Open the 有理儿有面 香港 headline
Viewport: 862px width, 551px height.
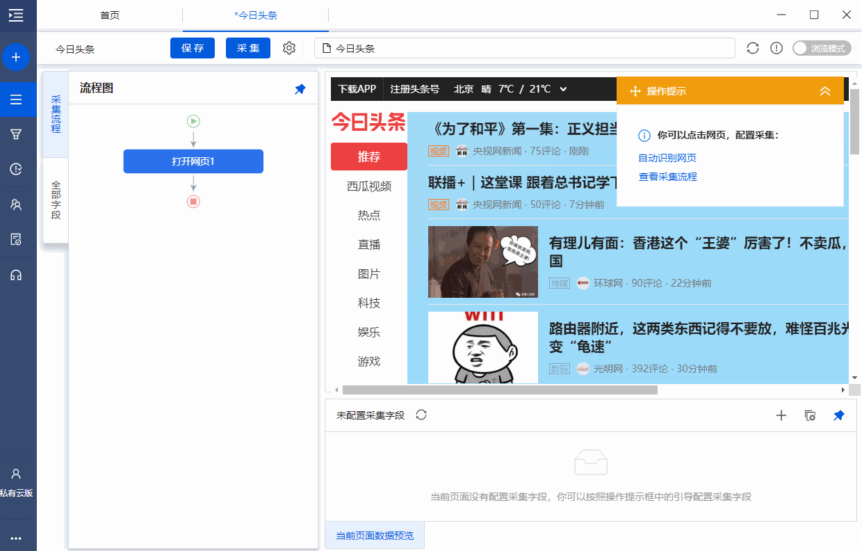pyautogui.click(x=699, y=252)
